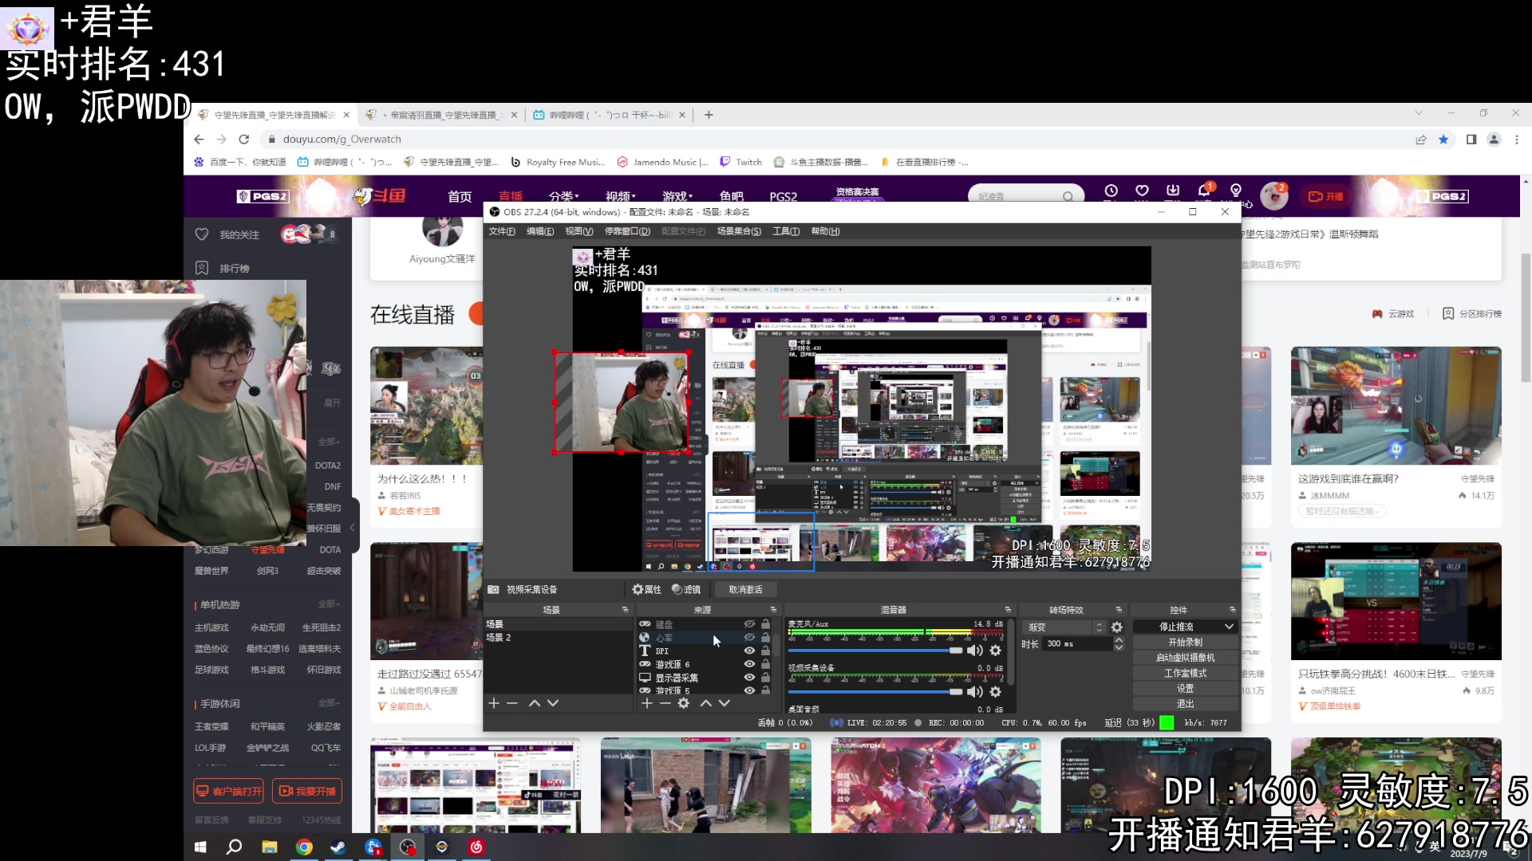Open Chrome tab search chevron
Screen dimensions: 1532x861
pos(1418,113)
